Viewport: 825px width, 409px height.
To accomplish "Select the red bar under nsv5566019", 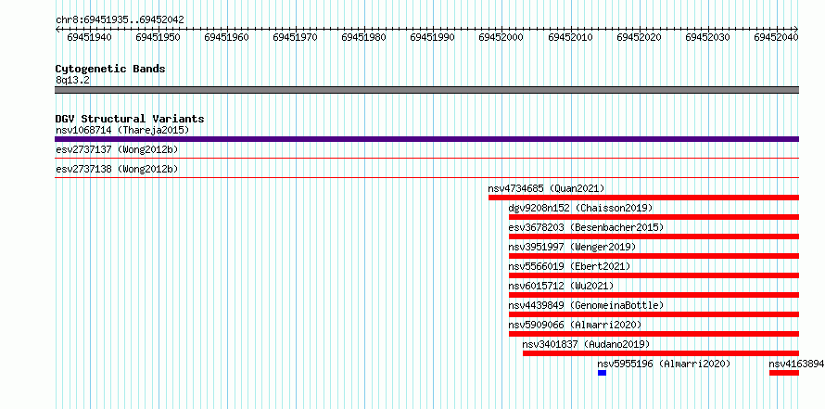I will [654, 275].
